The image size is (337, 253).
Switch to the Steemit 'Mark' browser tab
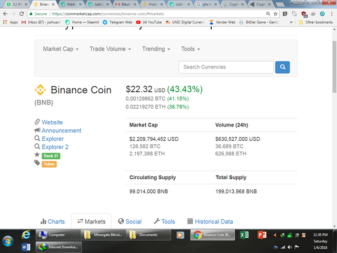(71, 4)
